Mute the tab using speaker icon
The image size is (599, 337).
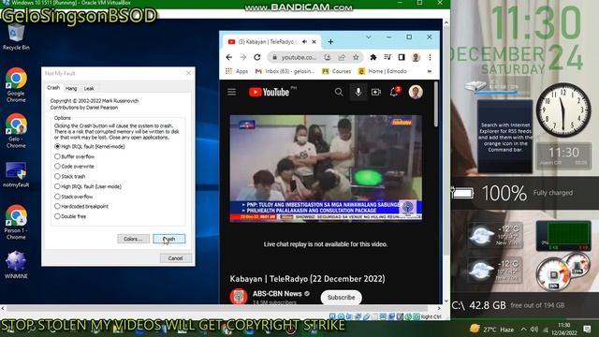pyautogui.click(x=304, y=41)
